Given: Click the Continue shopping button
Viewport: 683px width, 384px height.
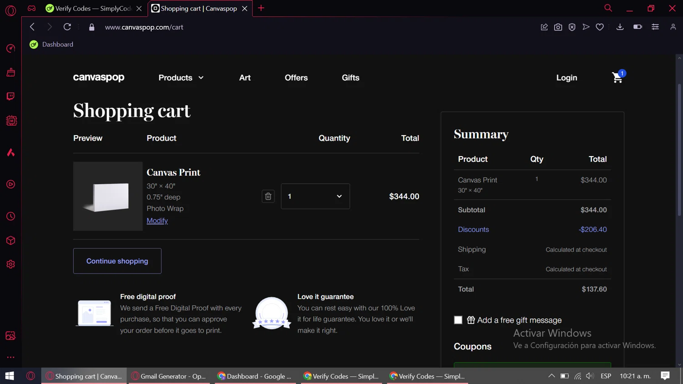Looking at the screenshot, I should (x=117, y=261).
